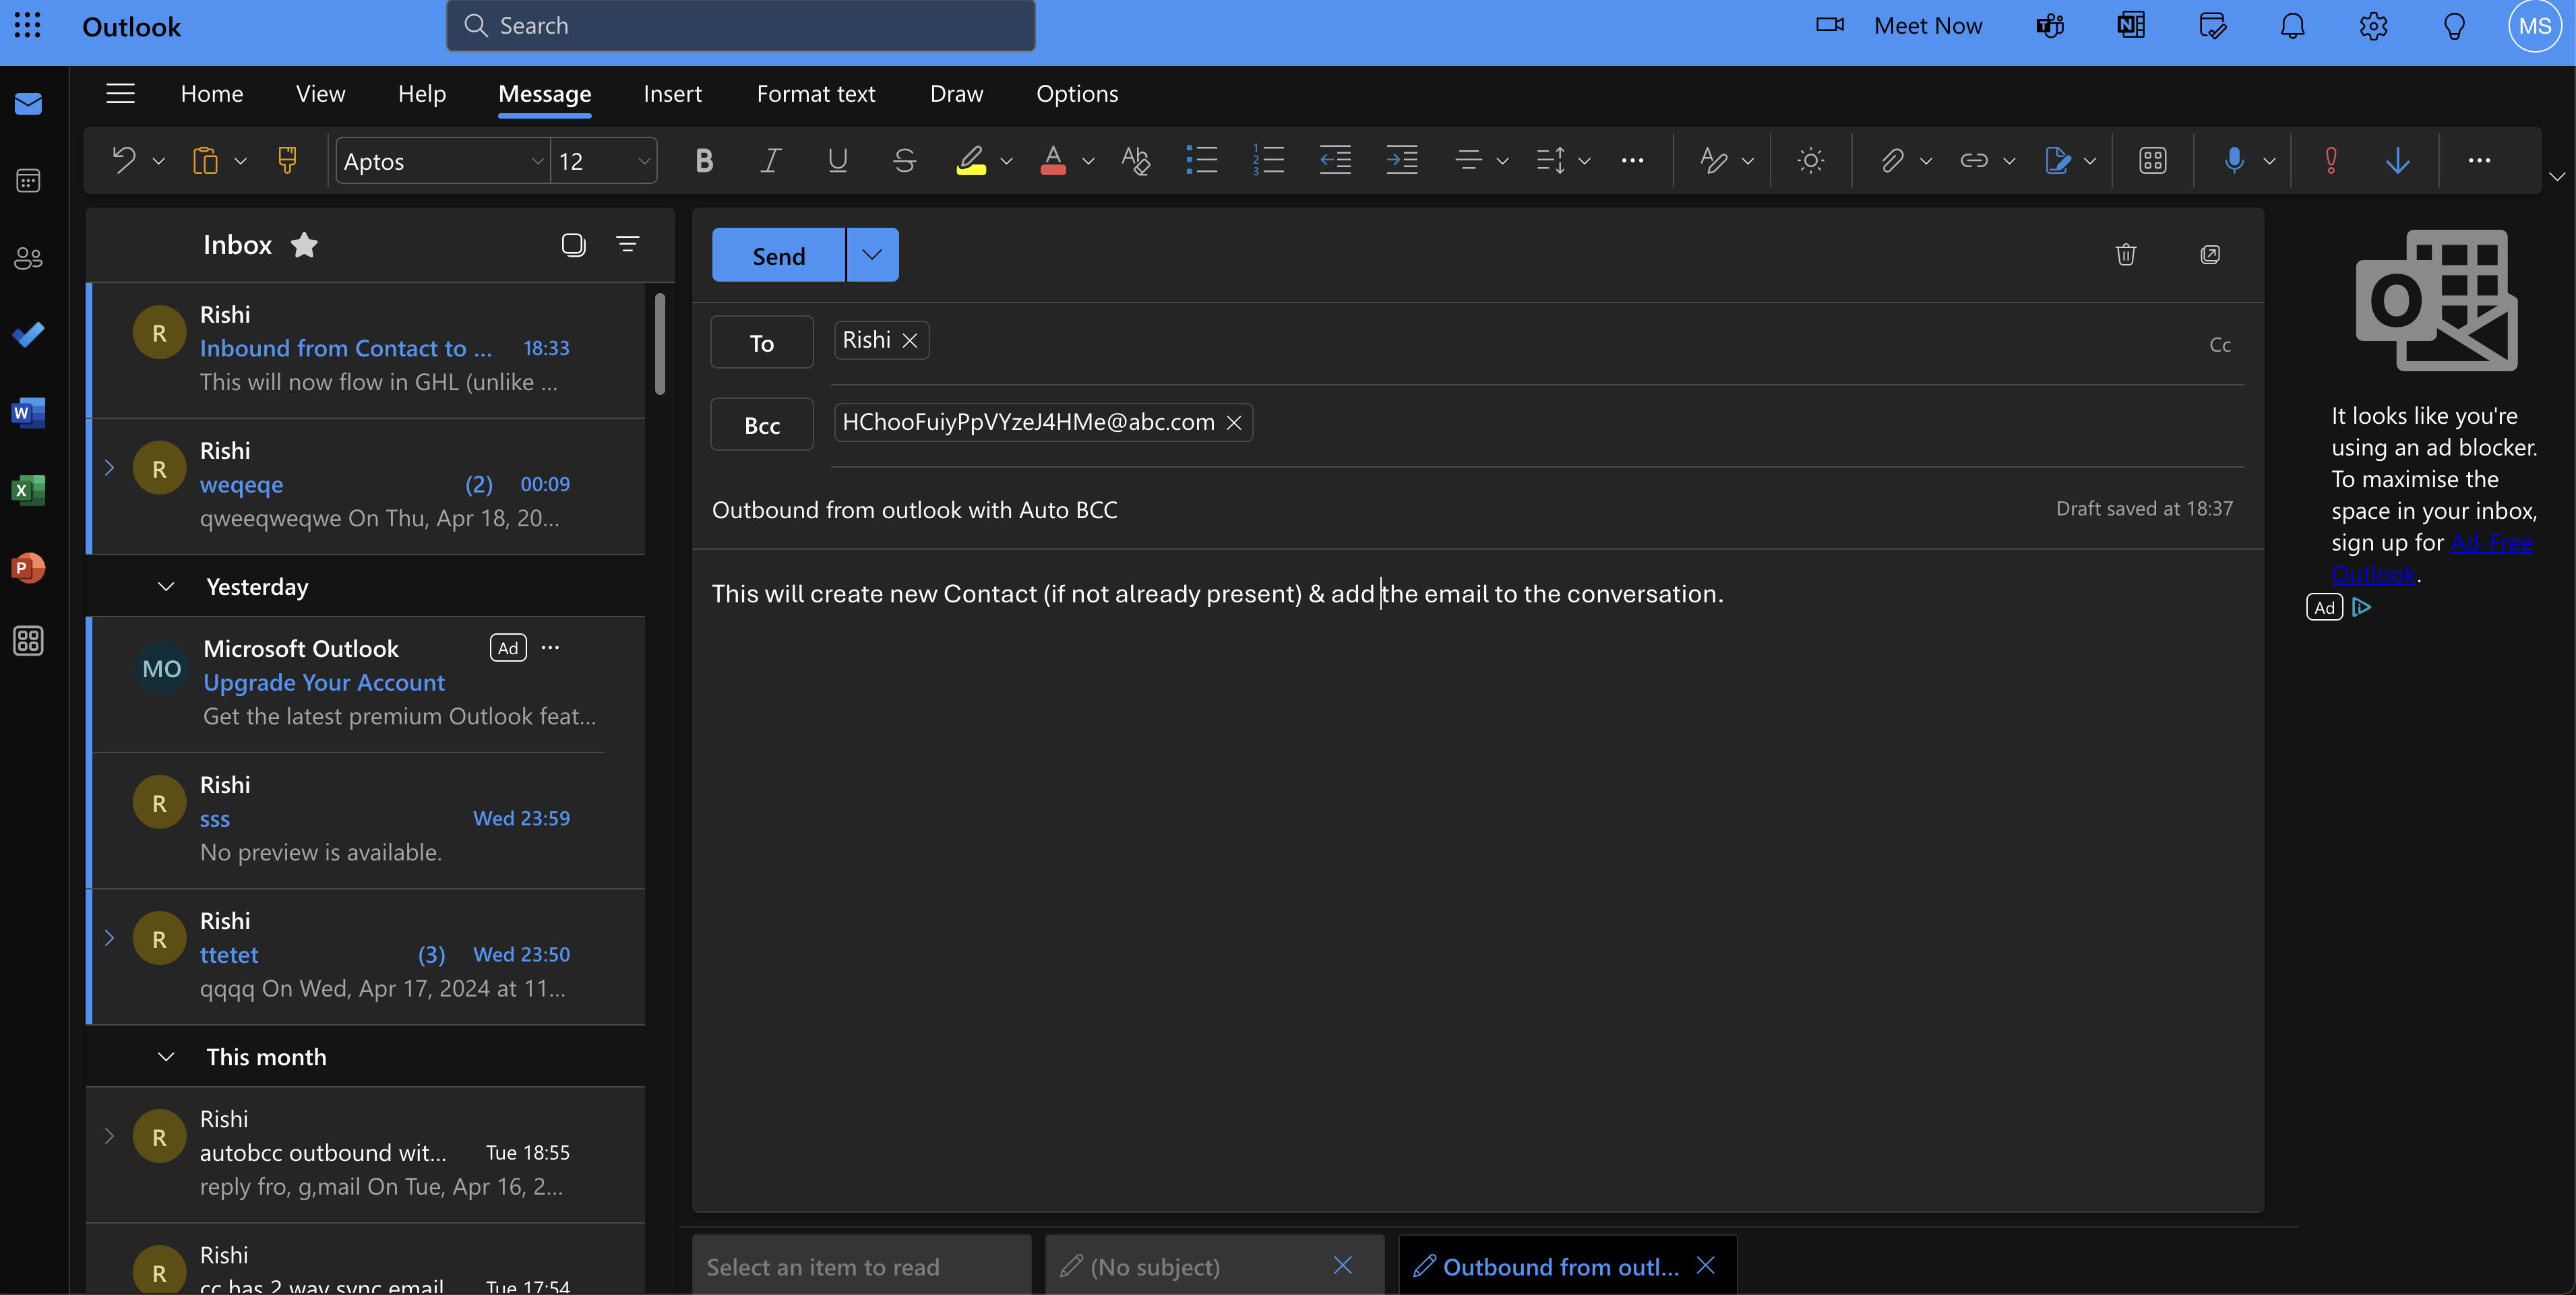This screenshot has width=2576, height=1295.
Task: Pop out the message into new window
Action: (x=2210, y=255)
